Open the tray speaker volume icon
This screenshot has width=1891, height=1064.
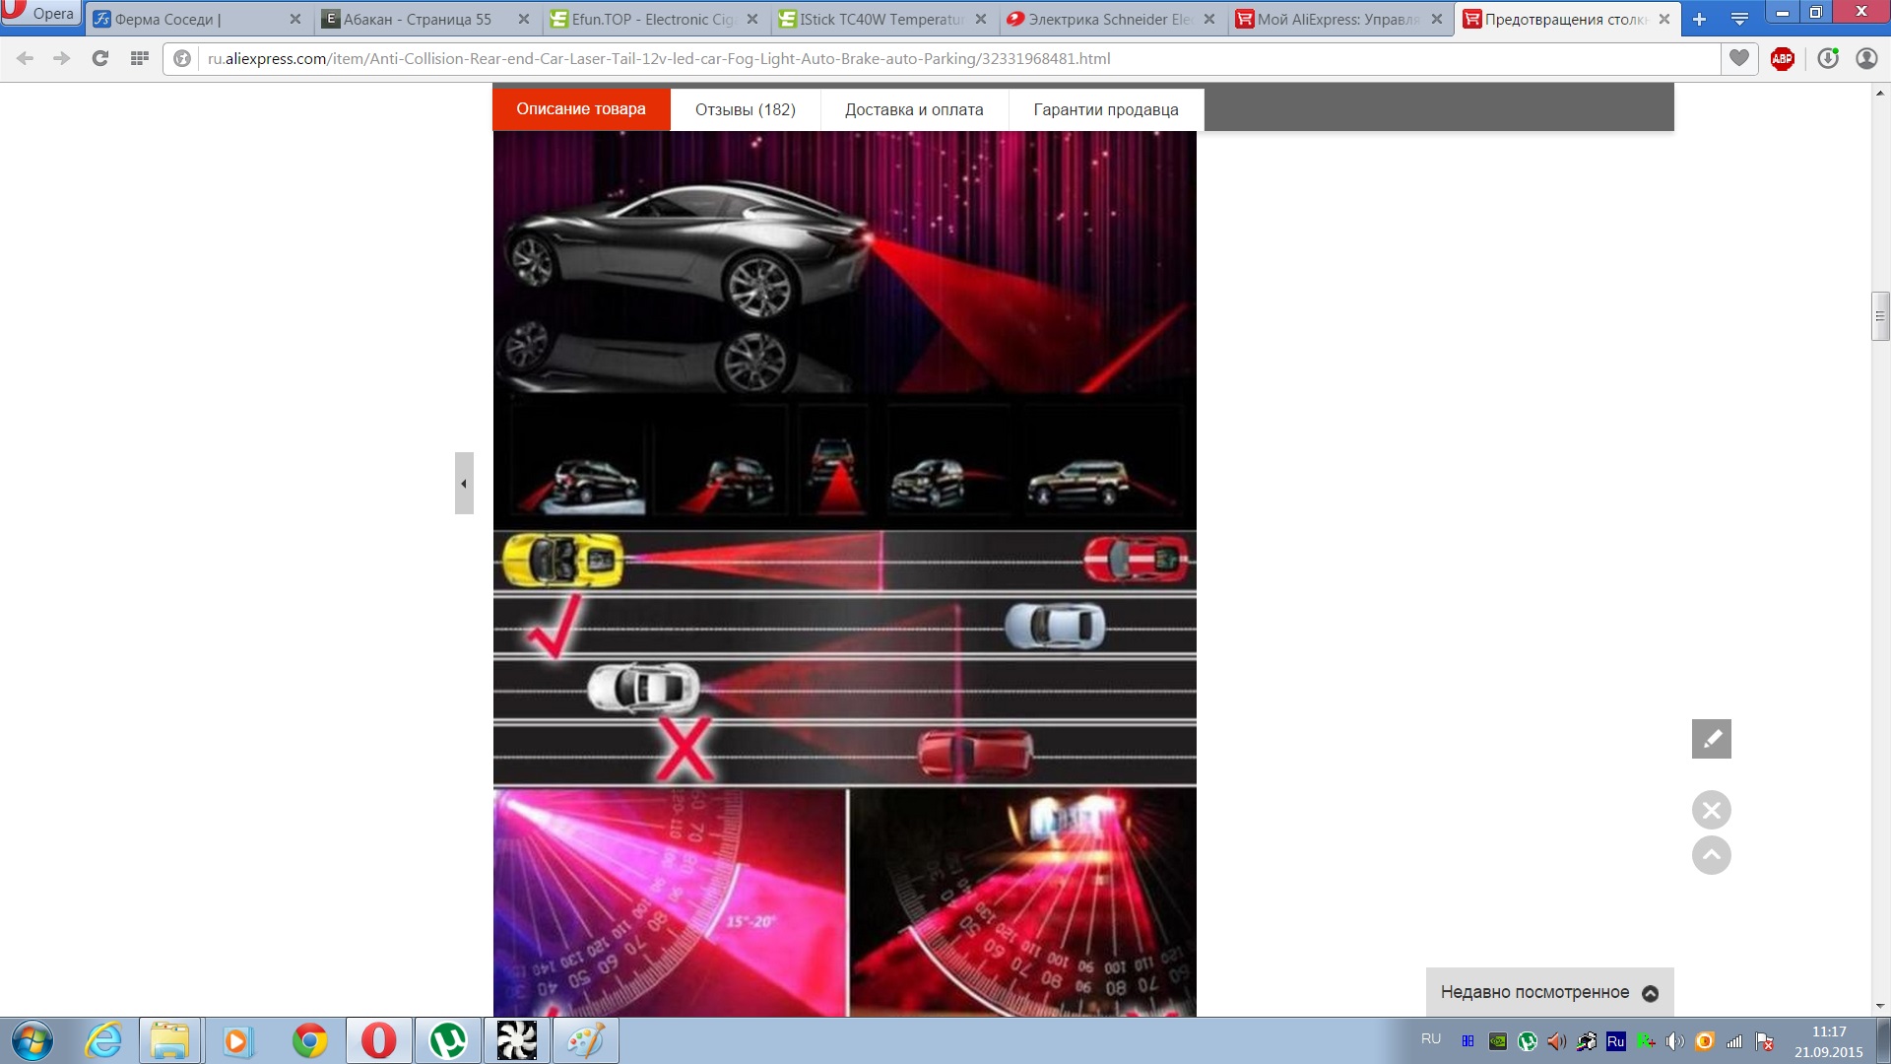coord(1675,1041)
